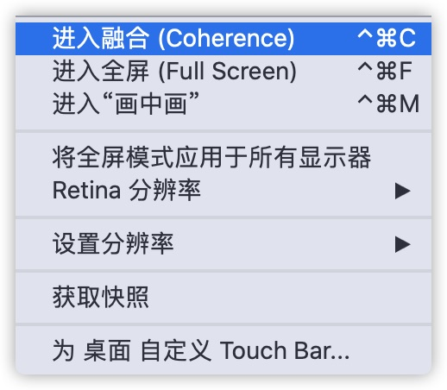Toggle 将全屏模式应用于所有显示器 option
447x390 pixels.
coord(223,157)
